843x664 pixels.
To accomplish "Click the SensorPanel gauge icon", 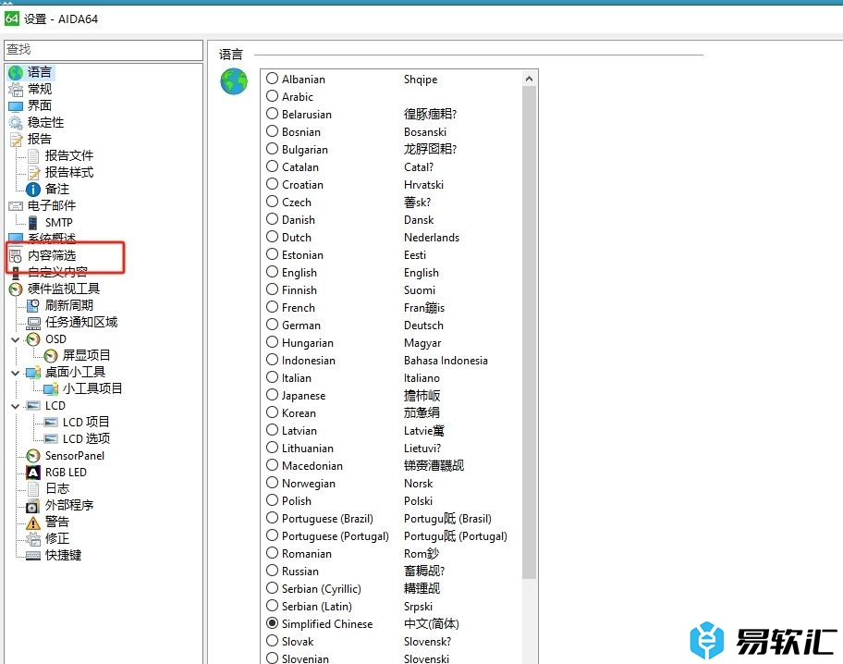I will [33, 456].
